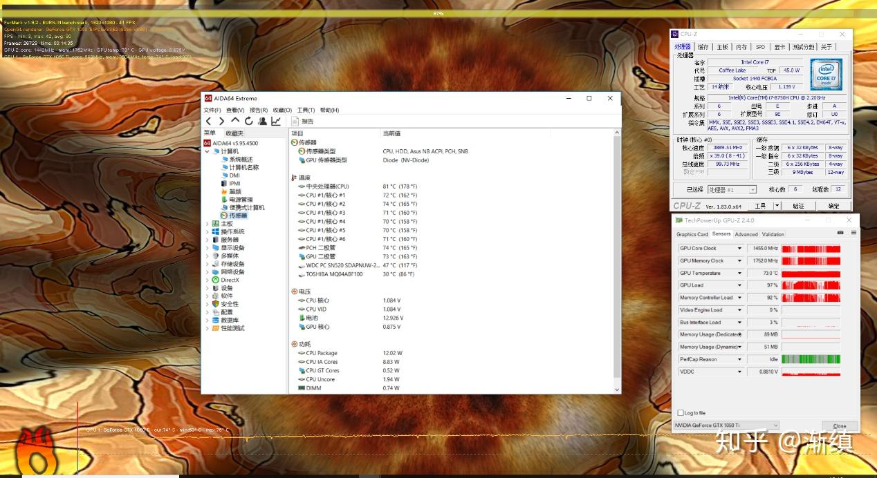Click the 主板 motherboard icon in tree
877x478 pixels.
(x=216, y=224)
